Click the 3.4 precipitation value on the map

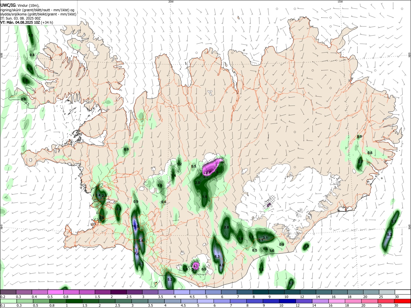click(x=98, y=195)
